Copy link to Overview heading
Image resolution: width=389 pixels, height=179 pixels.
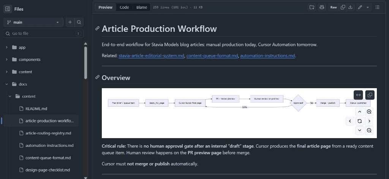(x=98, y=77)
